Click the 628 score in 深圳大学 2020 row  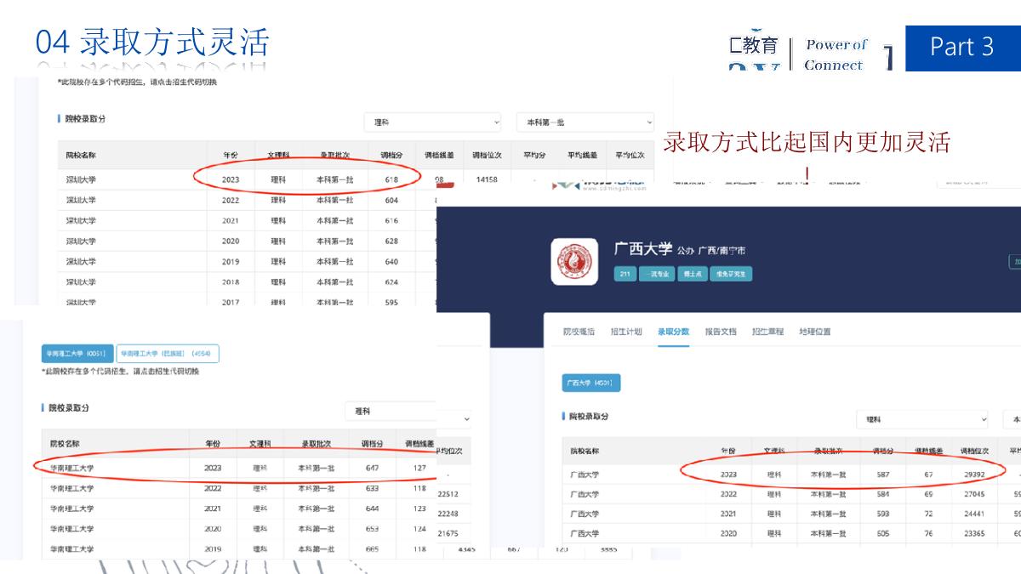(x=391, y=242)
